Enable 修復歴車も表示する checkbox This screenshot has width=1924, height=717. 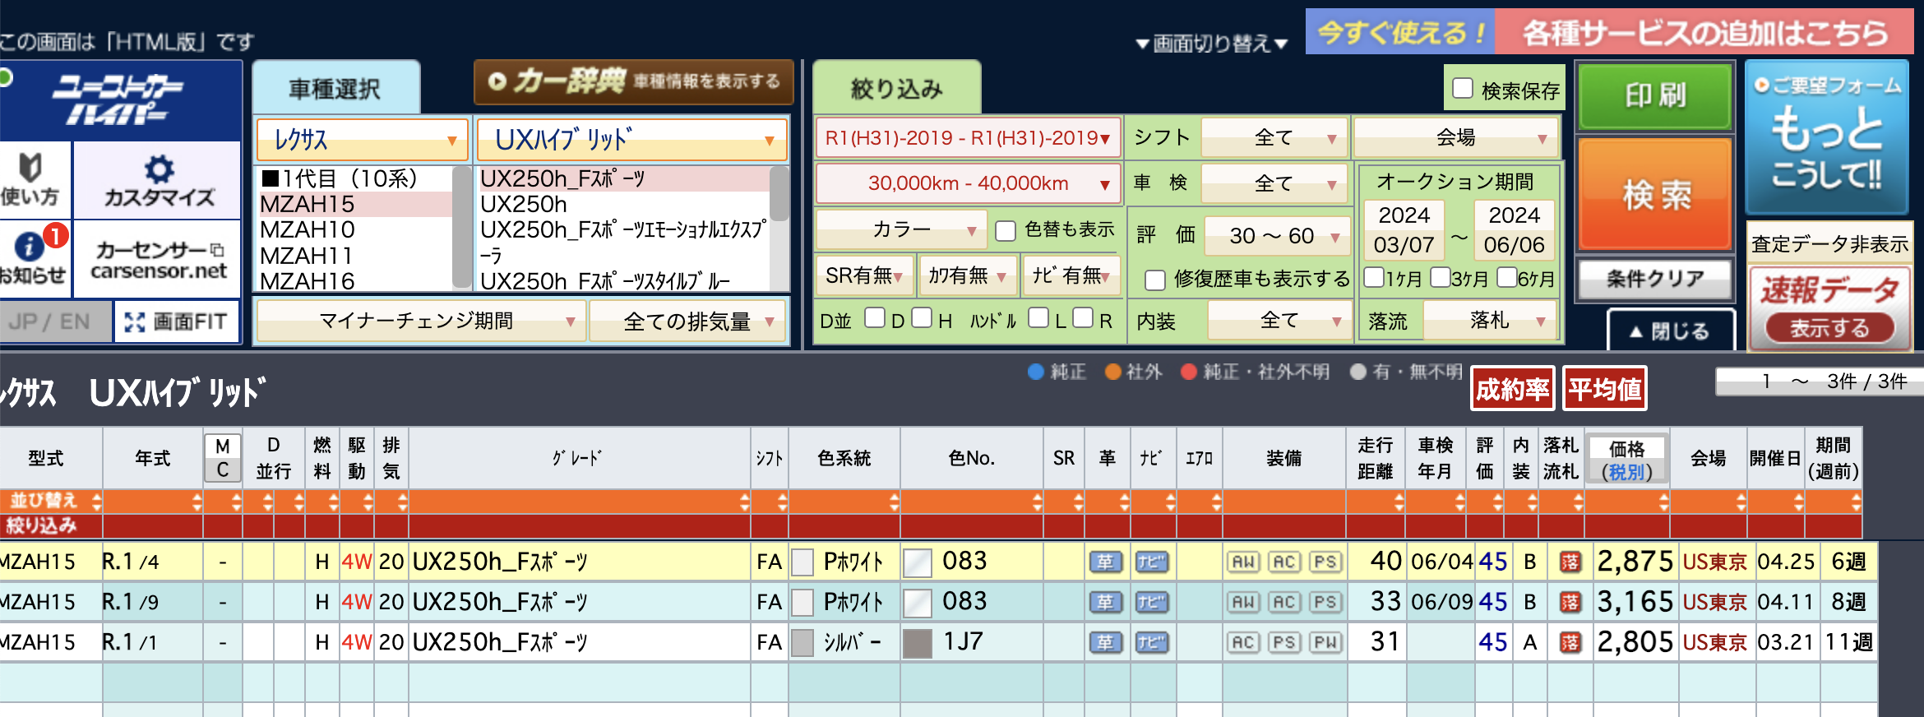(1154, 280)
